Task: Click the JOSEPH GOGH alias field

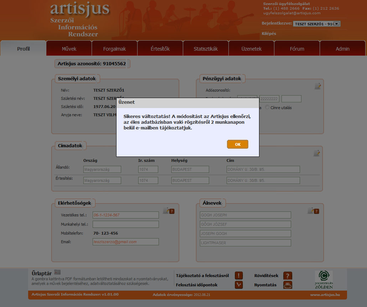Action: [x=245, y=234]
